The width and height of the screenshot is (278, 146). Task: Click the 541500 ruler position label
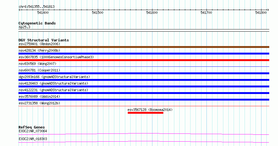(x=97, y=13)
